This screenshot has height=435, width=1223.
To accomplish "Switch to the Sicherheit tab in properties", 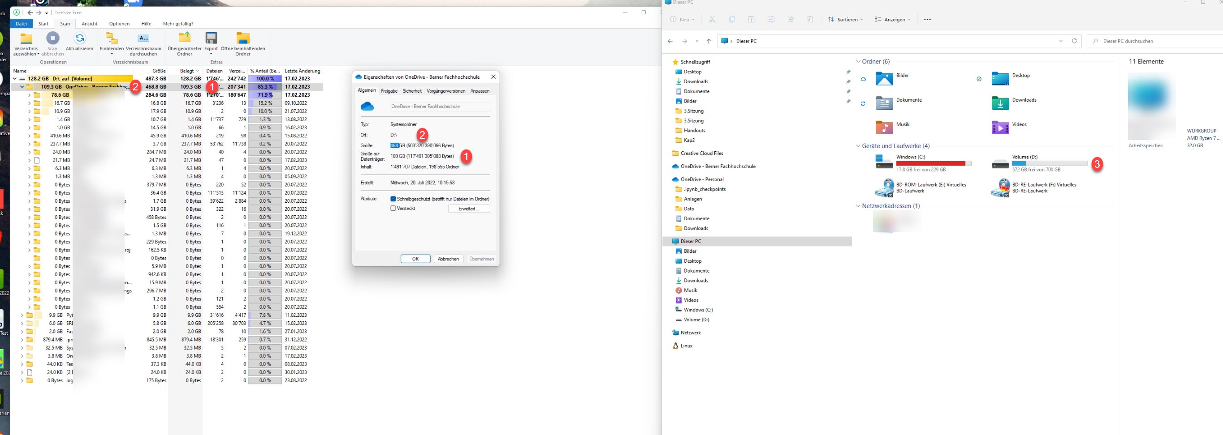I will coord(412,91).
